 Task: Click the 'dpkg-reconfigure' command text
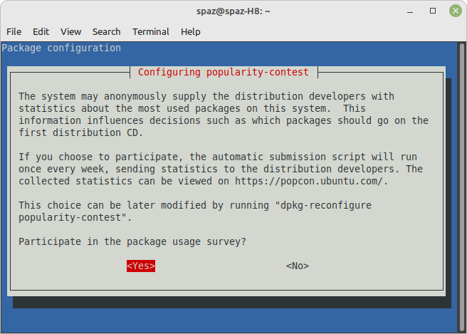coord(326,206)
